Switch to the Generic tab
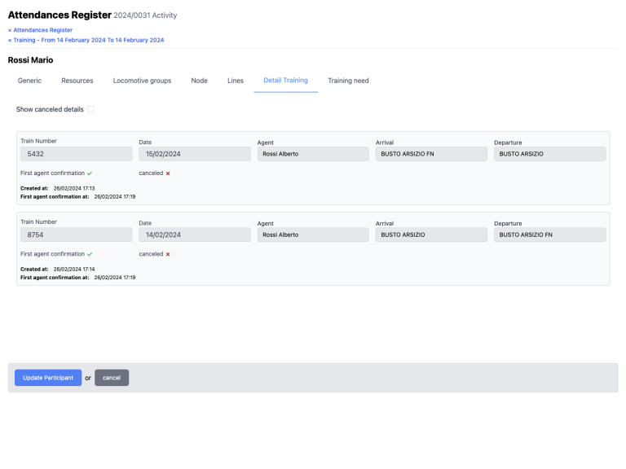The image size is (626, 469). tap(29, 81)
